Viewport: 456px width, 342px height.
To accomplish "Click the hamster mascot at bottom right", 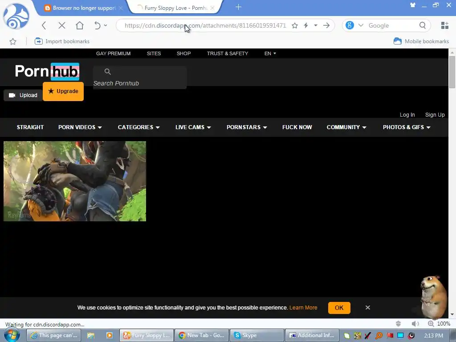I will (433, 297).
